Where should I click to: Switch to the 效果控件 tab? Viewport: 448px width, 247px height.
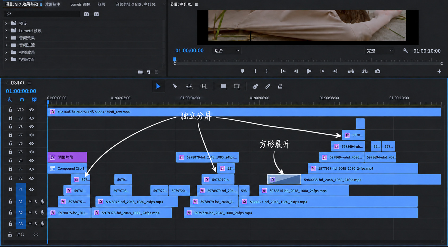(52, 4)
